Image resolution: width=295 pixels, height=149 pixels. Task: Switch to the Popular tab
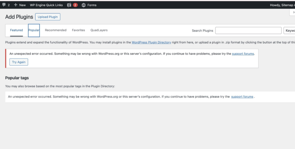34,30
